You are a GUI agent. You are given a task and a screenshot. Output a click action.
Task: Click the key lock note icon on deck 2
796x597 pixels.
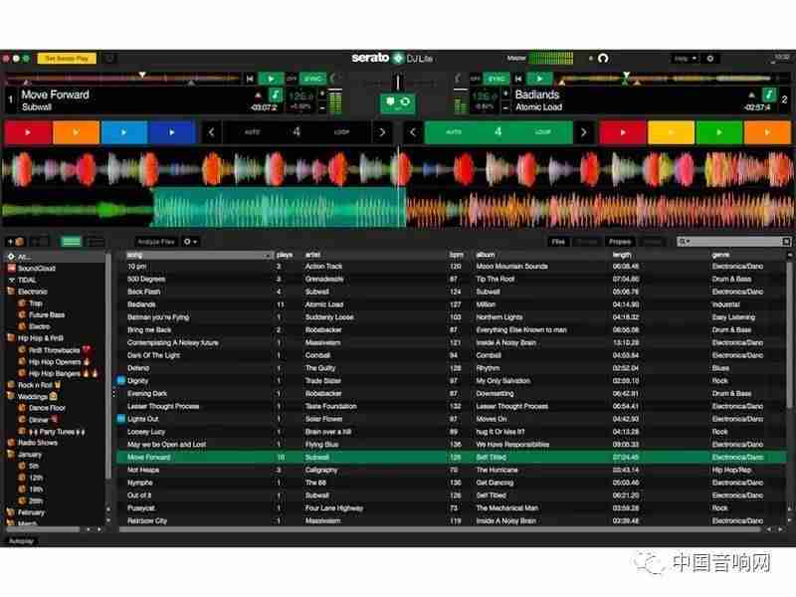pos(769,95)
